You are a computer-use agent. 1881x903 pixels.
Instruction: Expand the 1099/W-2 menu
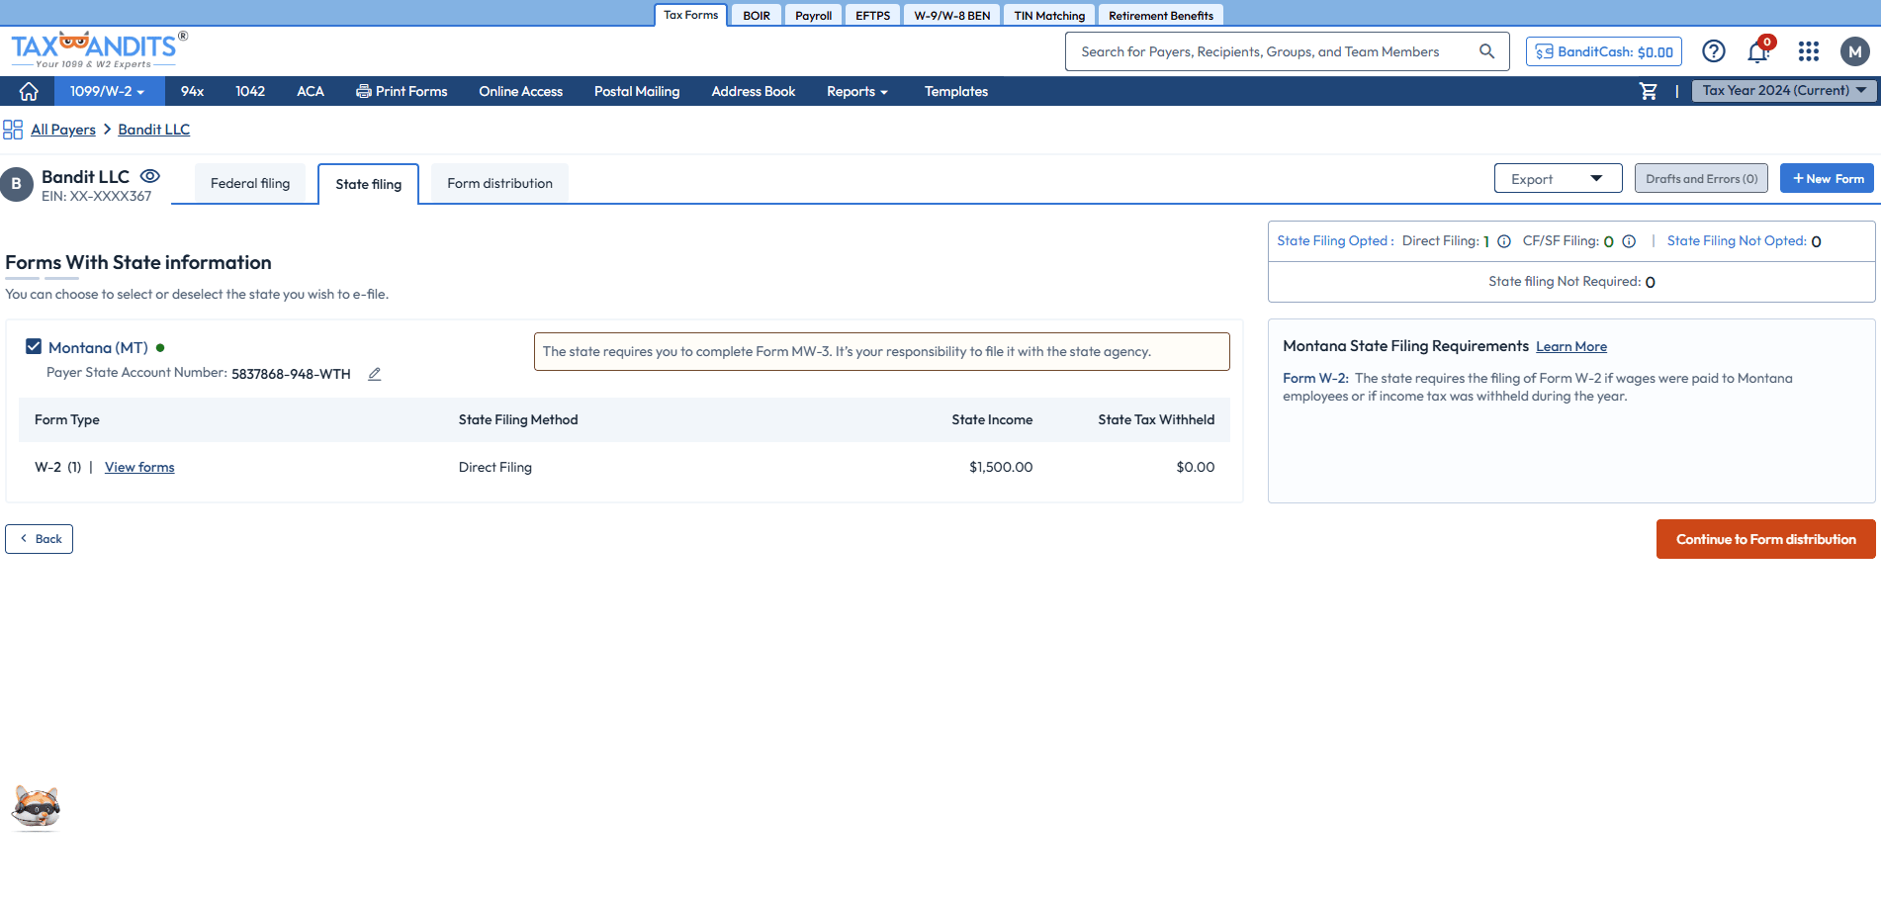[107, 91]
